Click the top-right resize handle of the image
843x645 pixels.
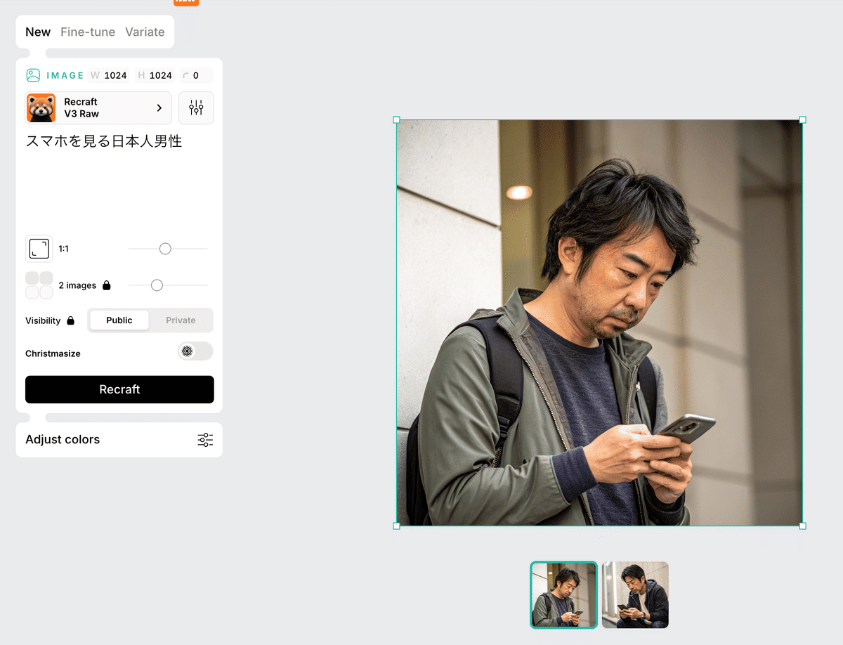coord(802,120)
